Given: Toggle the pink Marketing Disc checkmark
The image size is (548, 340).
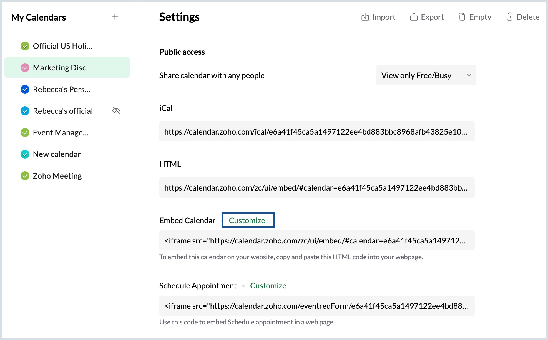Looking at the screenshot, I should [25, 68].
